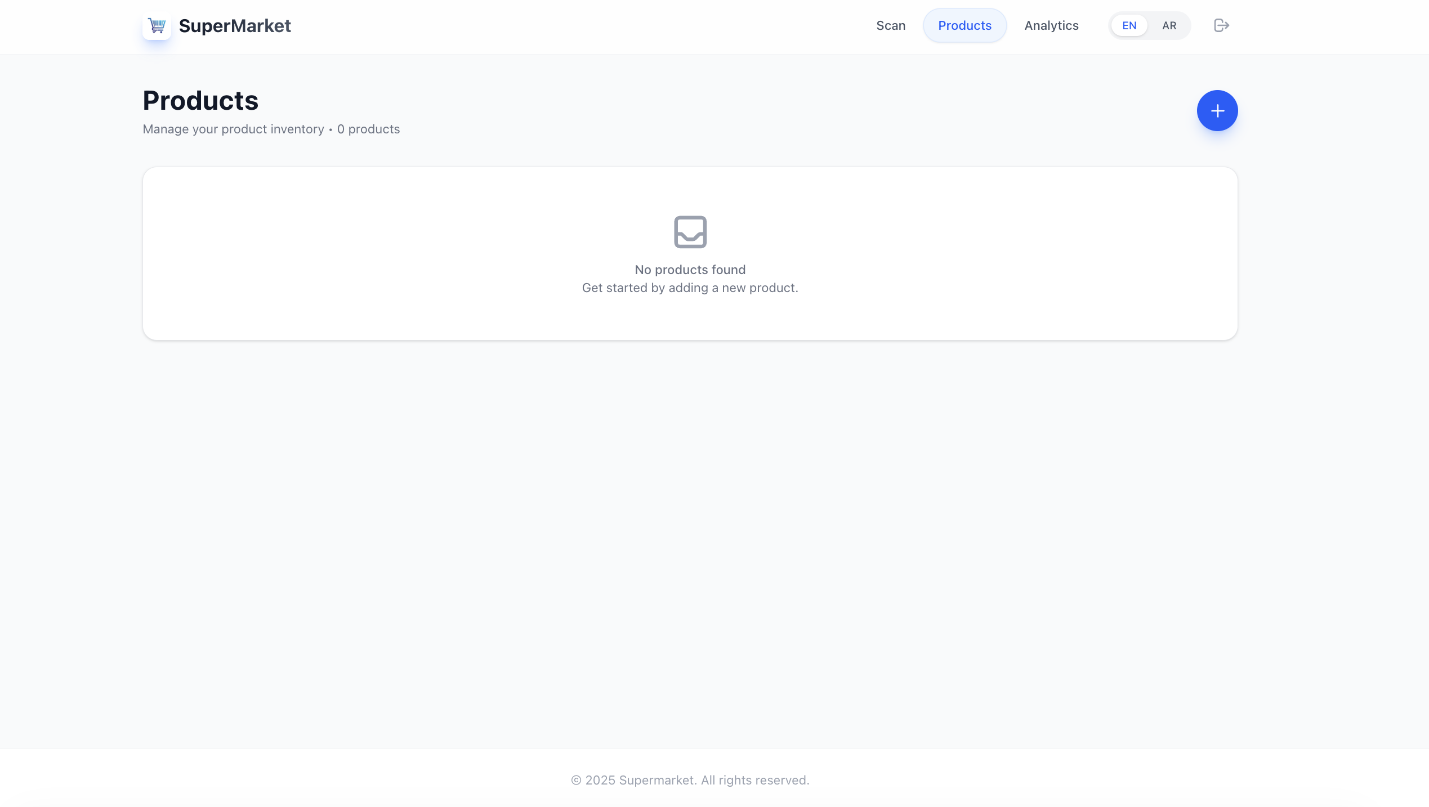This screenshot has height=807, width=1429.
Task: Click the empty products card area
Action: 690,253
